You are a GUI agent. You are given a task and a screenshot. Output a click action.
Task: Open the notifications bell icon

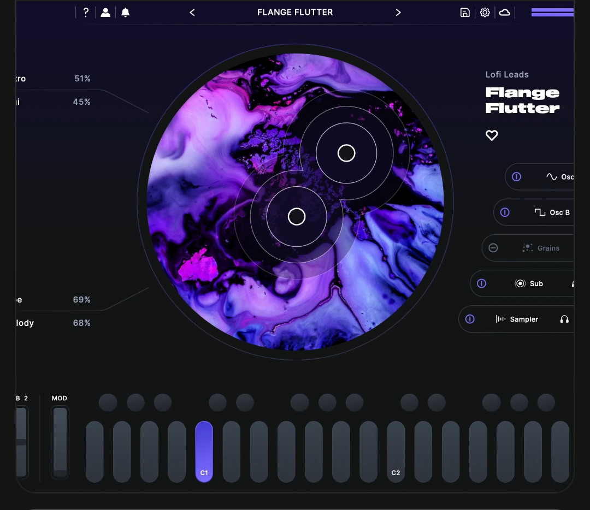point(126,13)
